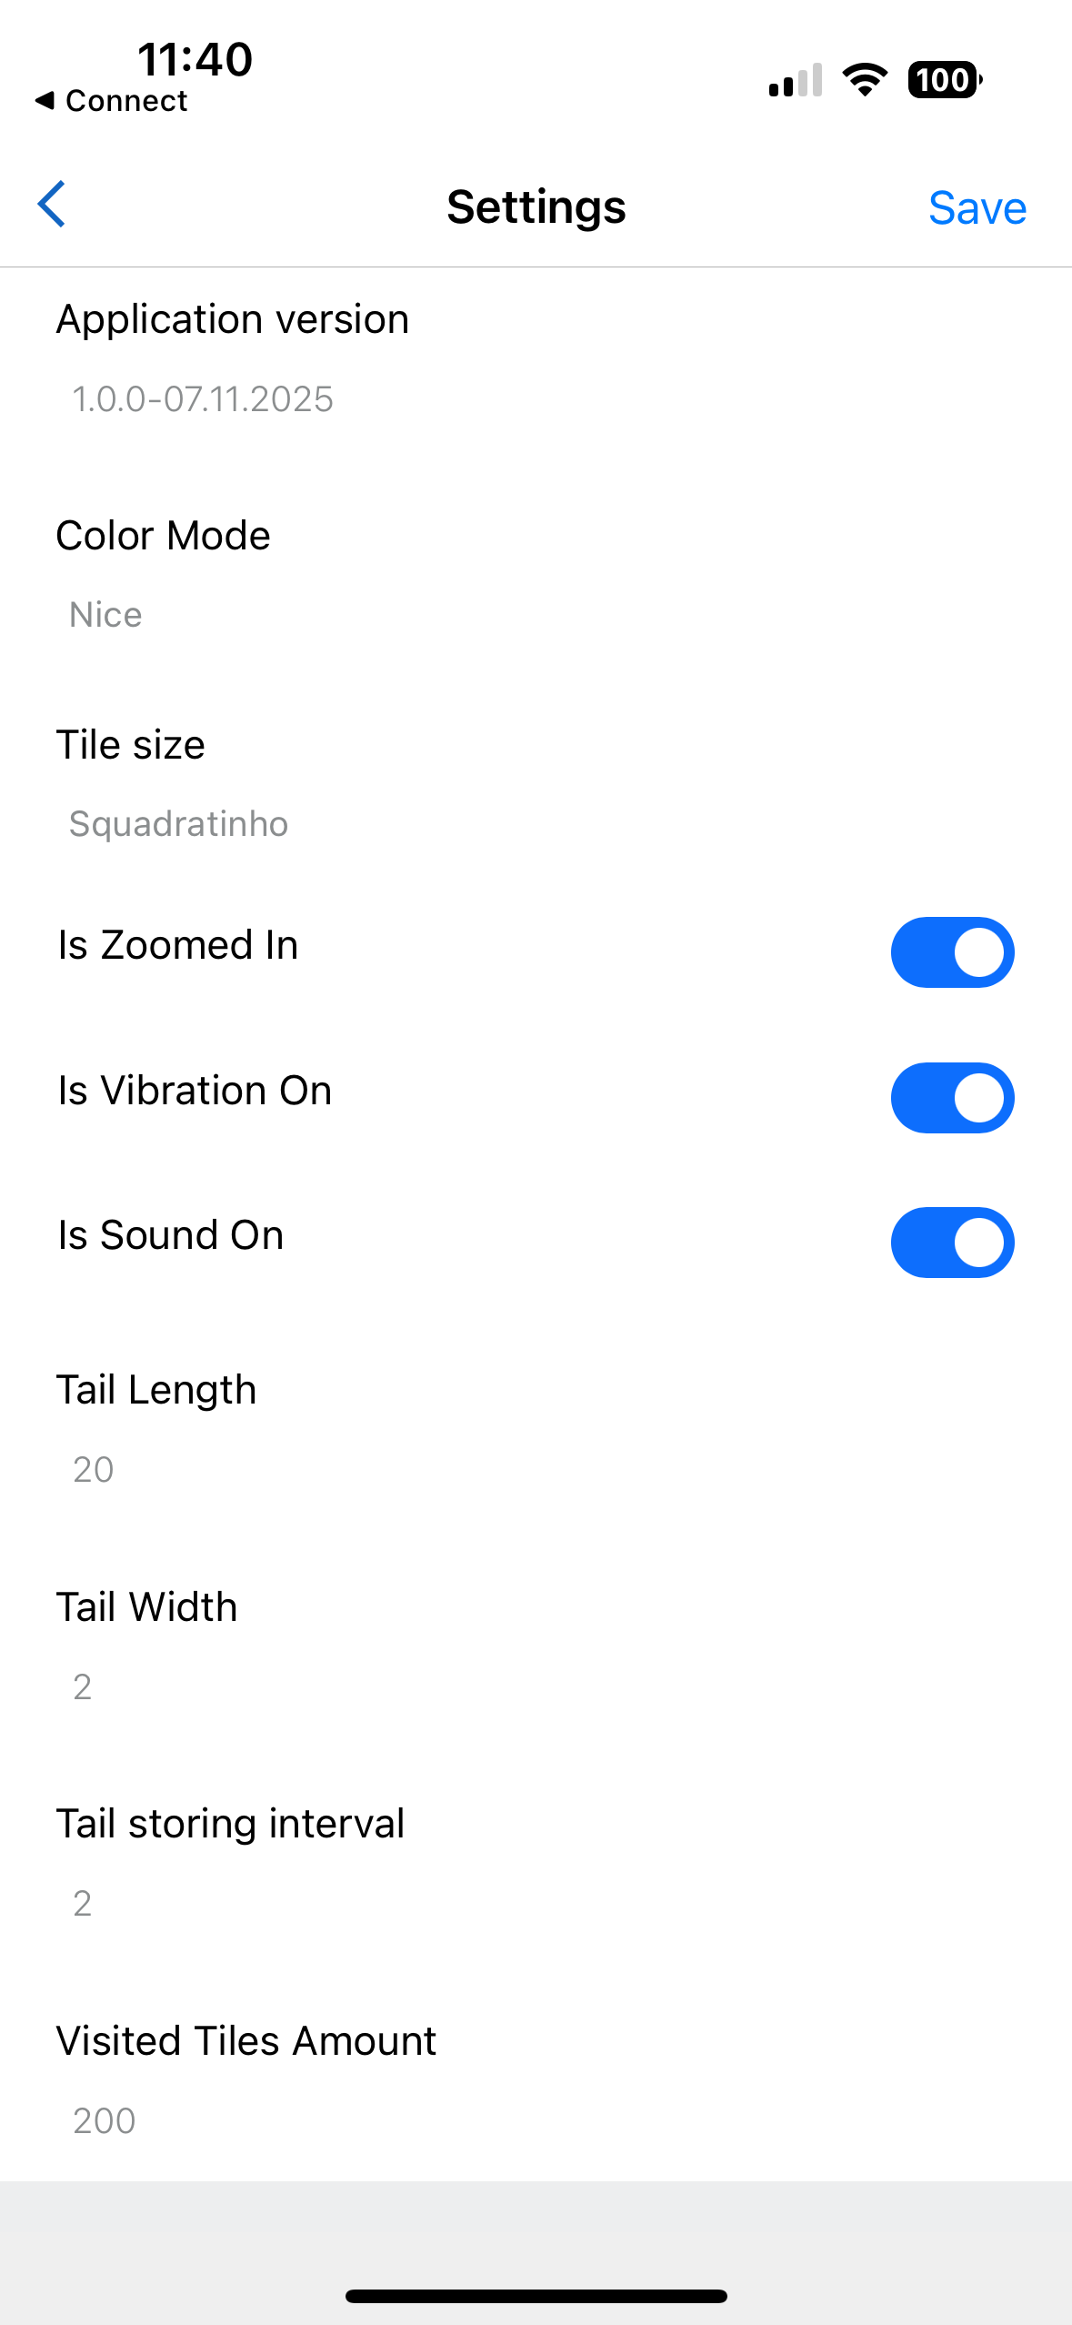Open the Tile size selector showing Squadratinho

click(178, 823)
